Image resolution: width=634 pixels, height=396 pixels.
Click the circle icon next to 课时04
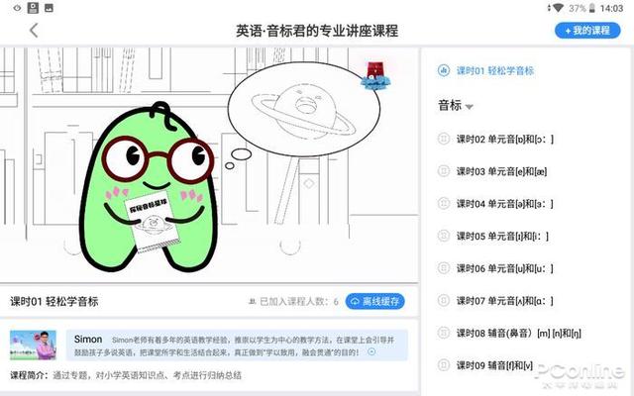coord(444,203)
